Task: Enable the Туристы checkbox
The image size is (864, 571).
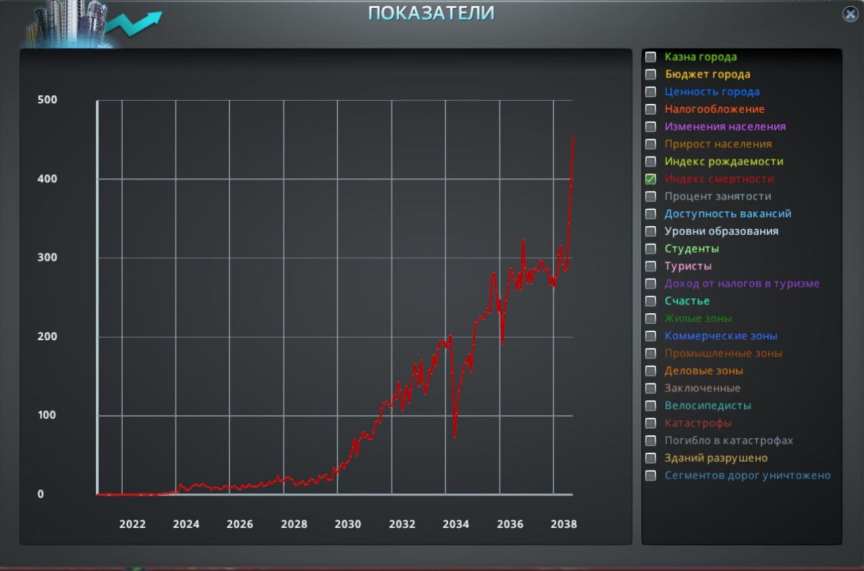Action: pos(651,266)
